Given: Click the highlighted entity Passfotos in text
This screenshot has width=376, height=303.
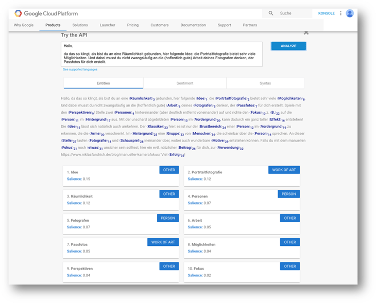Looking at the screenshot, I should (x=246, y=105).
